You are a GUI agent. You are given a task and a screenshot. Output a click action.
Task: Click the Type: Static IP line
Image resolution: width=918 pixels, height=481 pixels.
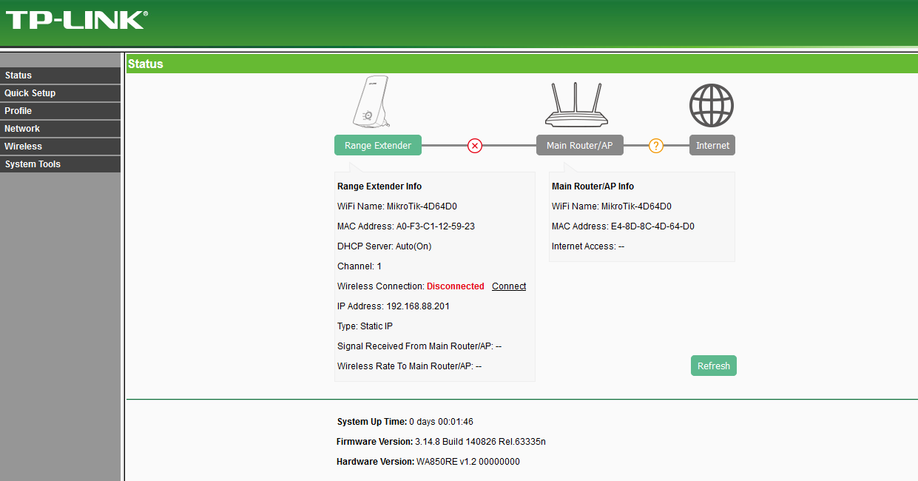[x=365, y=326]
